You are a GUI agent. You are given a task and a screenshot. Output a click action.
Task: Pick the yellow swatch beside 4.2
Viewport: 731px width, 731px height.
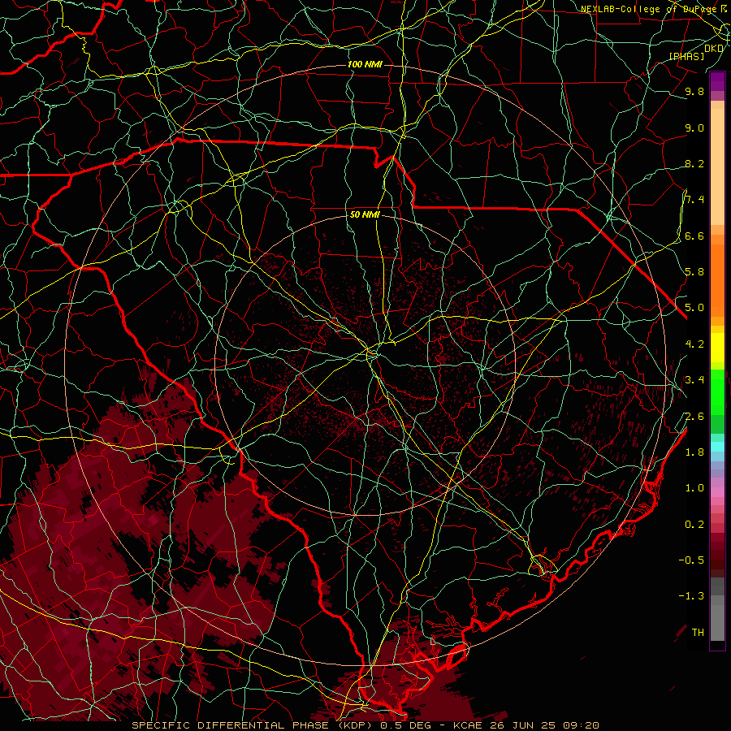(x=717, y=344)
